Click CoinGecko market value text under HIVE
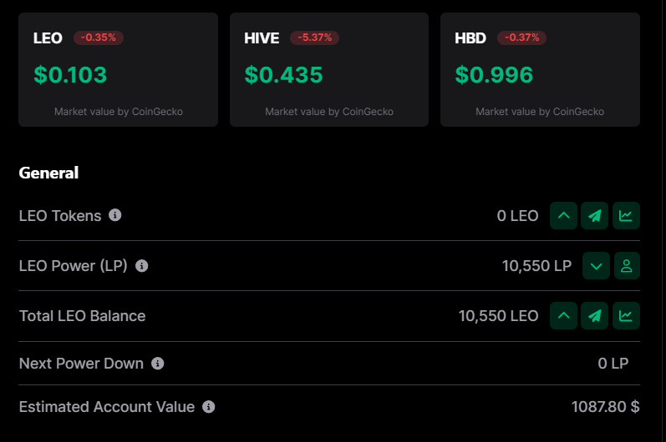Screen dimensions: 666x442 (x=329, y=112)
